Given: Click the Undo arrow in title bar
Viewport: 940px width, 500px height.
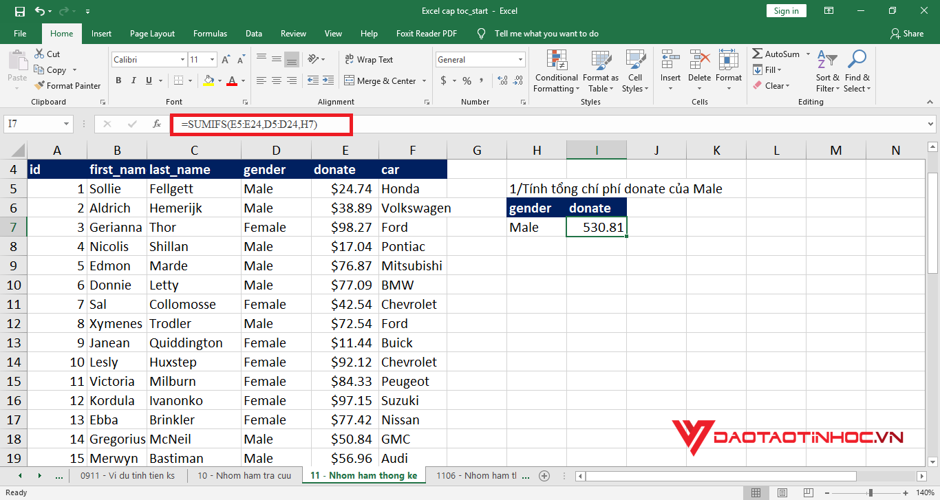Looking at the screenshot, I should pyautogui.click(x=40, y=11).
